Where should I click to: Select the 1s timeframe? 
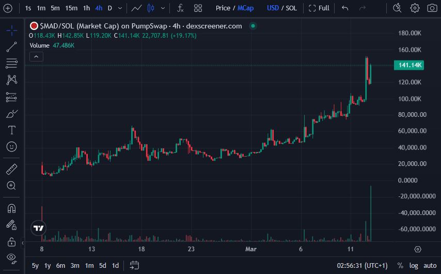pyautogui.click(x=28, y=8)
